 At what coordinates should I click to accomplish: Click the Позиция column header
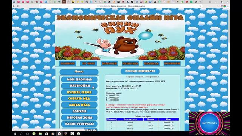112,119
